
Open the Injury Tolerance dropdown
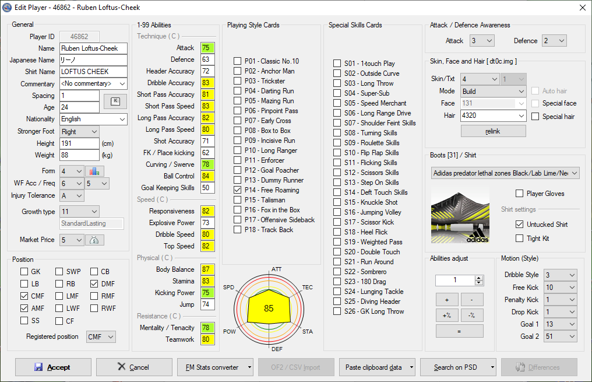pyautogui.click(x=72, y=196)
